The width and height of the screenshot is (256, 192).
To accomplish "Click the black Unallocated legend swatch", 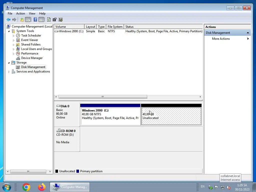I will (57, 171).
